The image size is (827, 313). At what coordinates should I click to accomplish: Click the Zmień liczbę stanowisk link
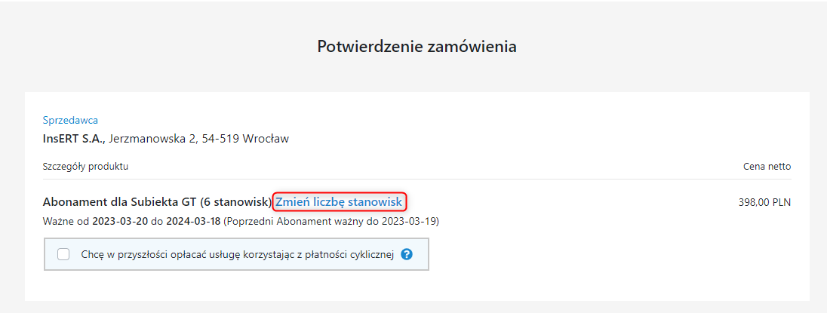pyautogui.click(x=339, y=202)
